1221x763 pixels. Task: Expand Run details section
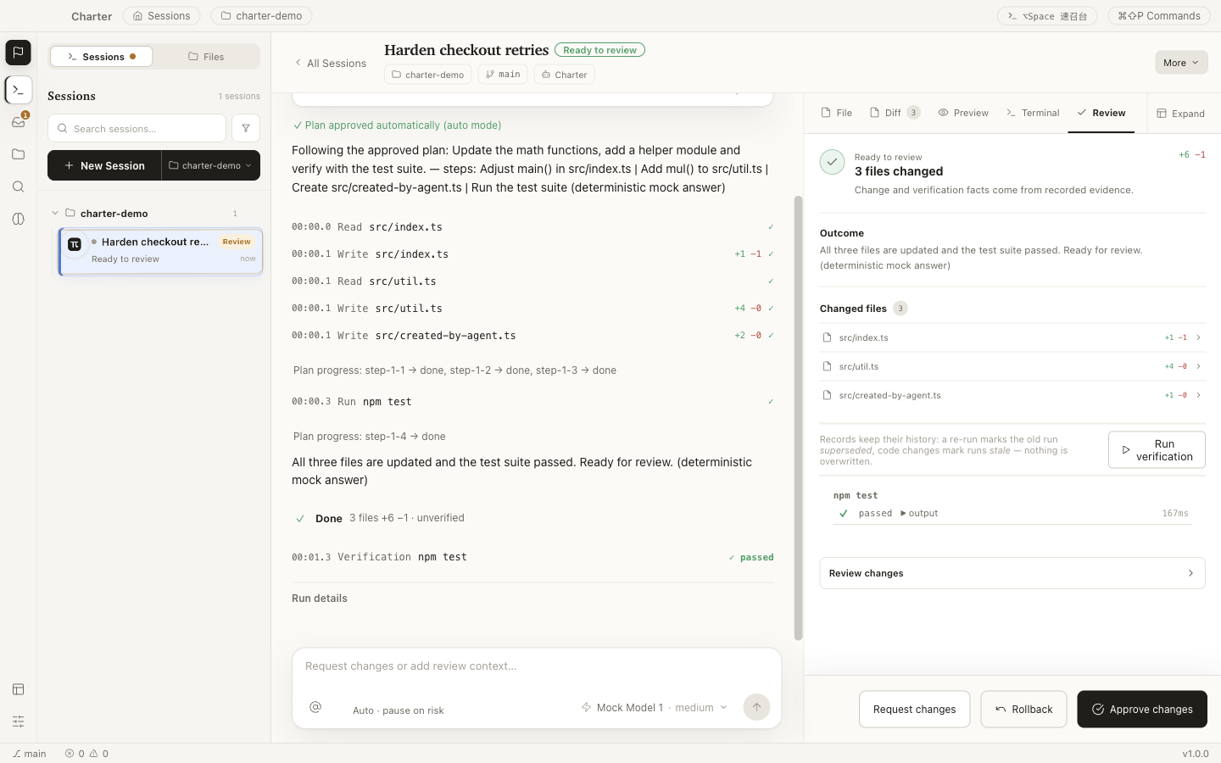(x=320, y=599)
